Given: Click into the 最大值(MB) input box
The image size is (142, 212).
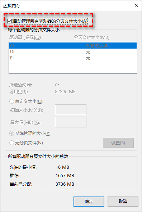Looking at the screenshot, I should (x=71, y=122).
